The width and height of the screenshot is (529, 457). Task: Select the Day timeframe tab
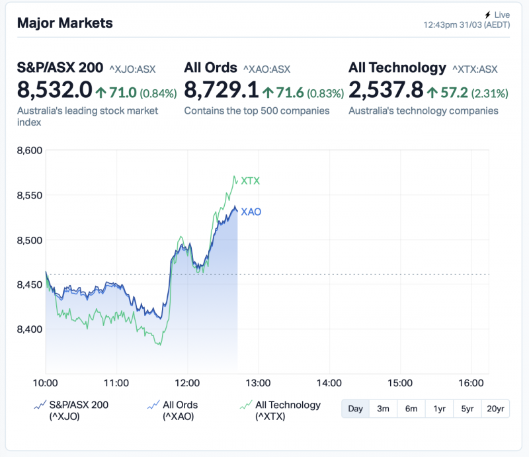coord(355,409)
